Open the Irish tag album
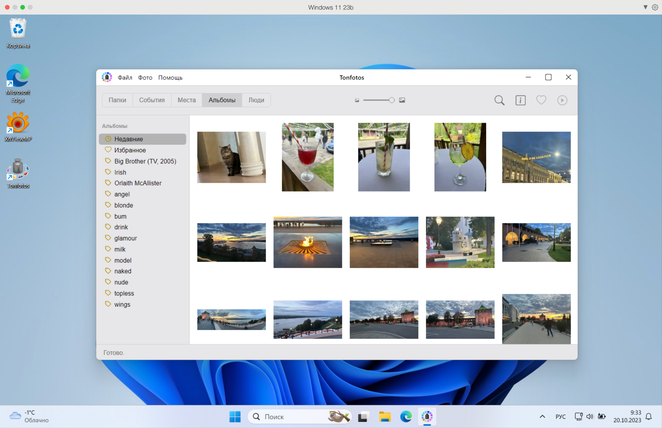The image size is (662, 428). (x=143, y=172)
